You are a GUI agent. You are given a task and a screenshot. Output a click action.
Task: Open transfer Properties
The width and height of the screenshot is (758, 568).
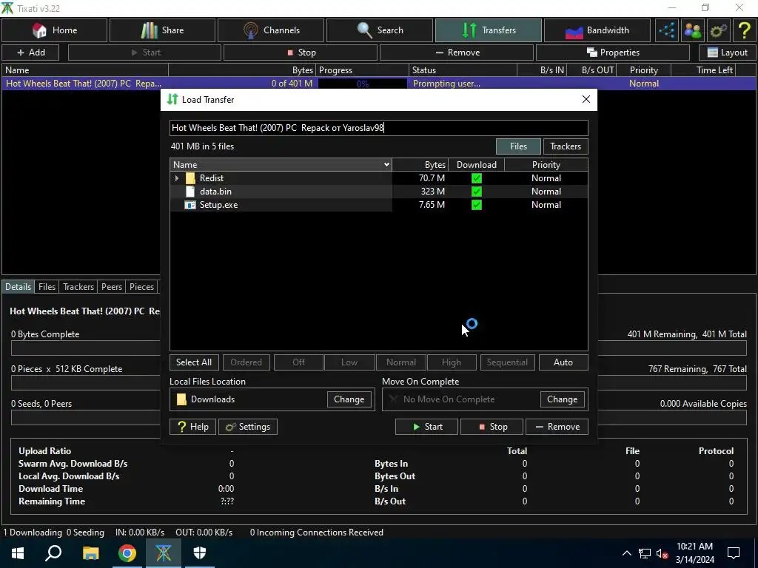(x=612, y=53)
